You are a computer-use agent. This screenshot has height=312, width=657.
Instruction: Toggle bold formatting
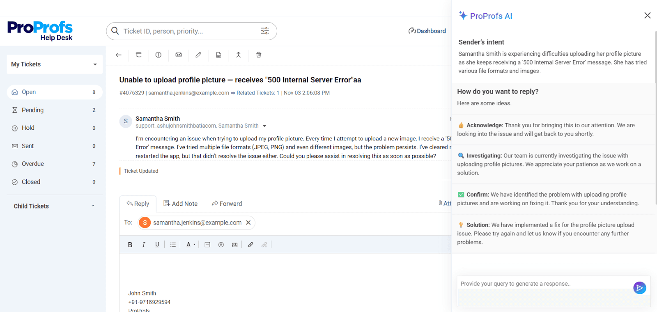[130, 245]
